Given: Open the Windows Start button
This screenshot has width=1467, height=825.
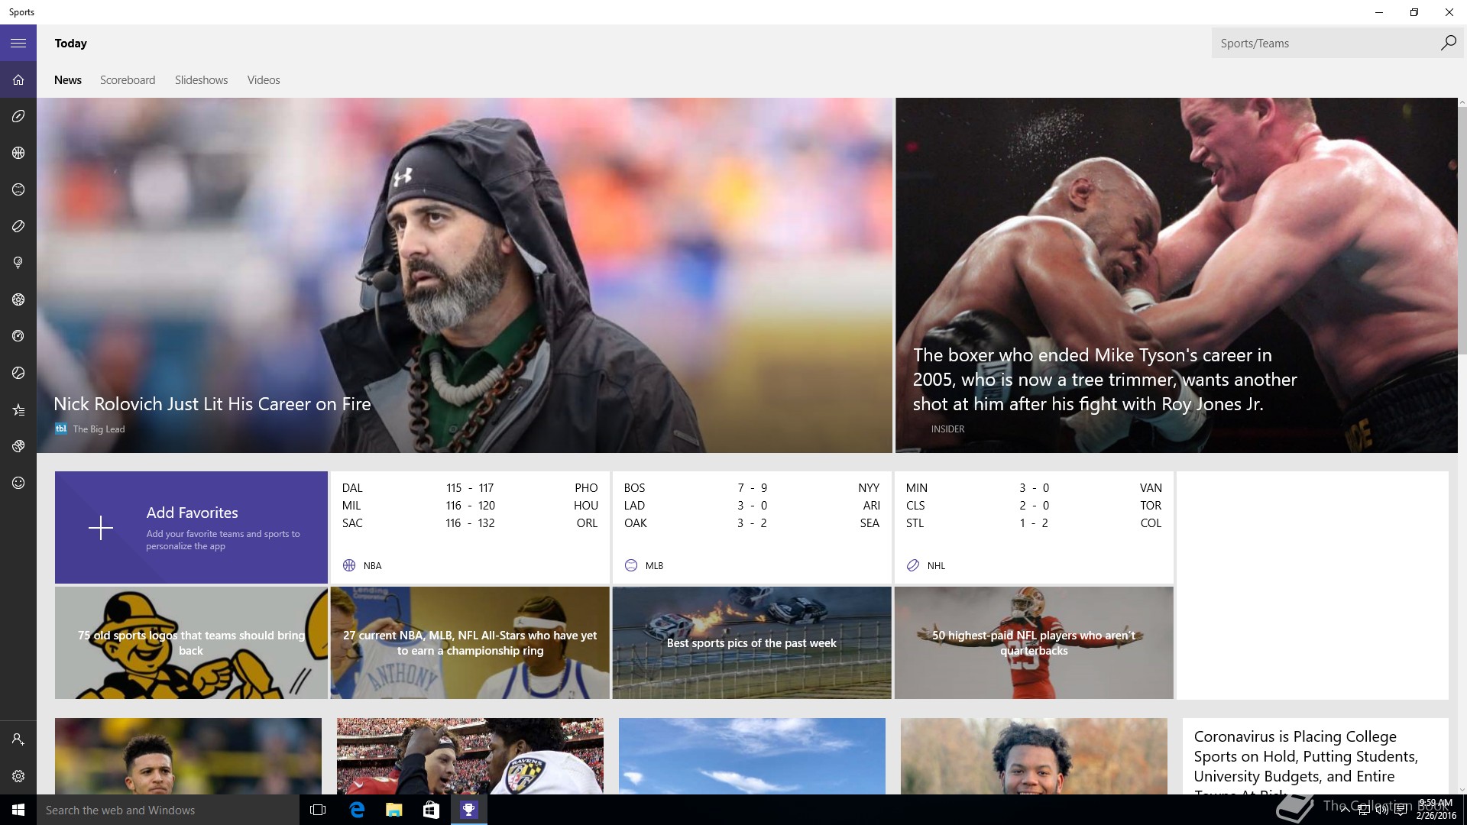Looking at the screenshot, I should click(x=18, y=810).
